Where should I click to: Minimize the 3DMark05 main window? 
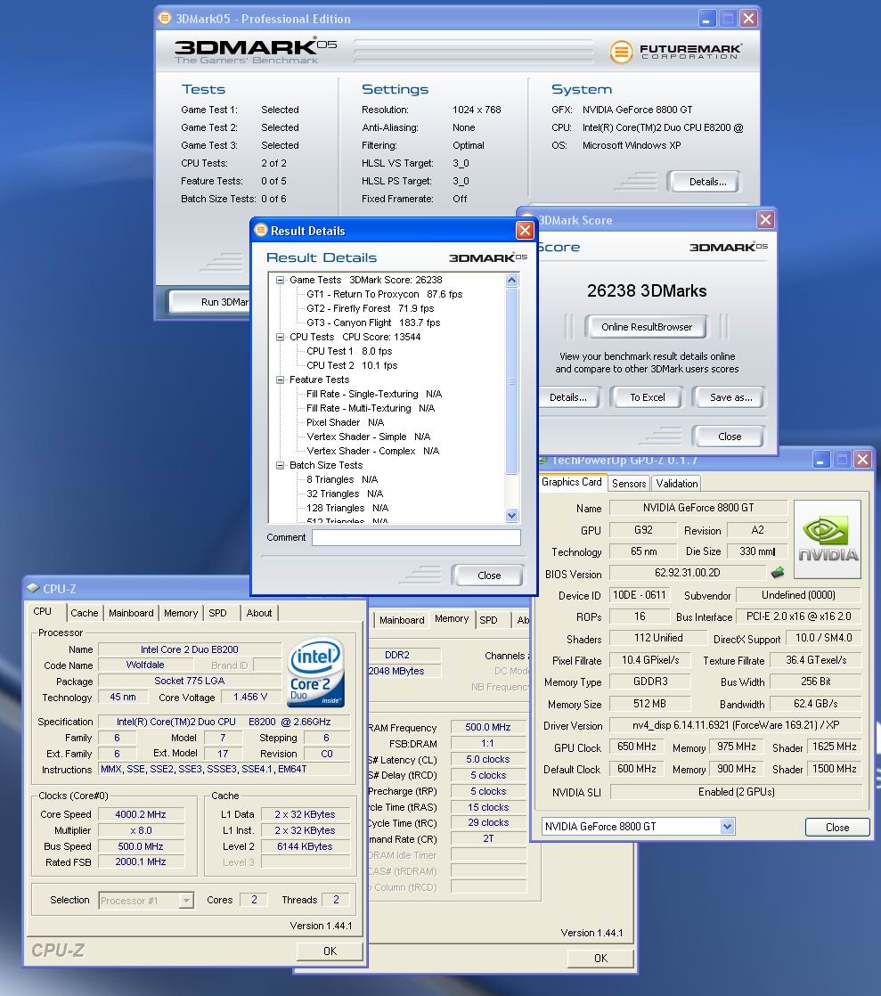click(707, 19)
